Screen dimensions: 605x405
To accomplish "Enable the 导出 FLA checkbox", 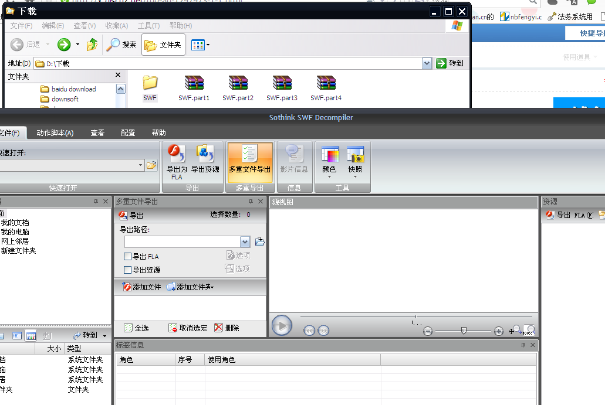I will tap(128, 257).
